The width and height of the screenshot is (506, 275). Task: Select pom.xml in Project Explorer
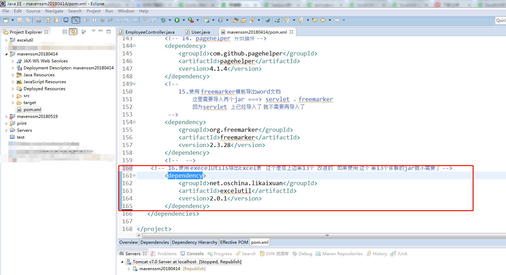[x=32, y=110]
